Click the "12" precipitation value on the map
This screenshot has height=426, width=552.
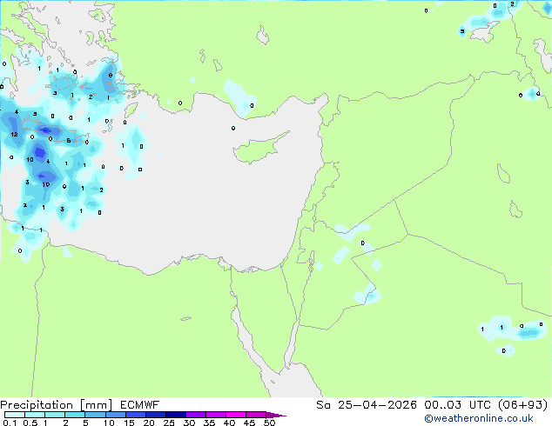14,134
